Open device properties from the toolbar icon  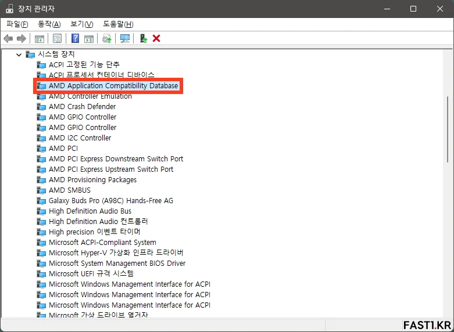[x=57, y=38]
